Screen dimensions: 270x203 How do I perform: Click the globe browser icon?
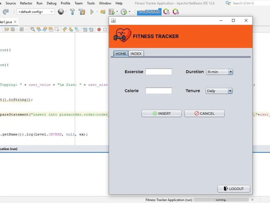60,12
